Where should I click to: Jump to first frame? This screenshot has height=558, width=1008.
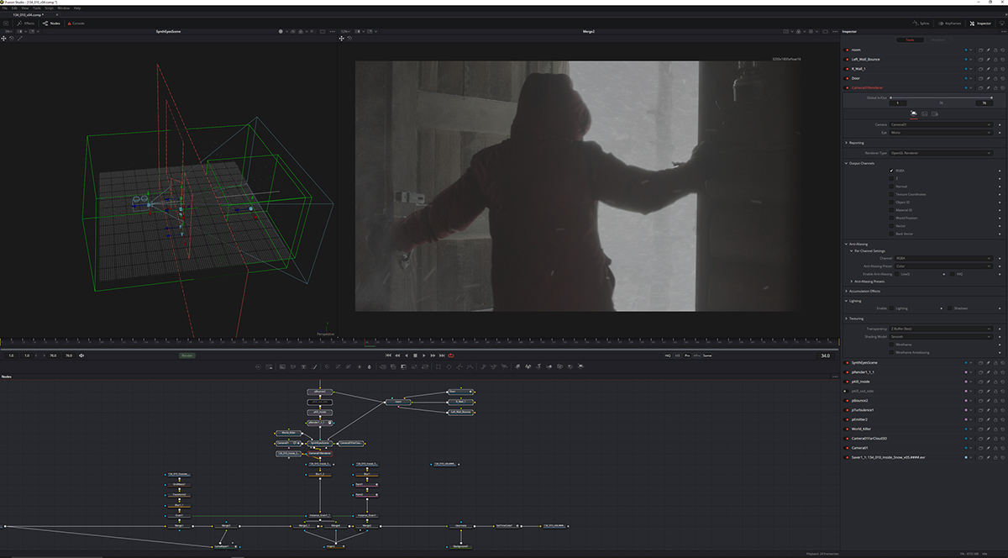[x=387, y=355]
